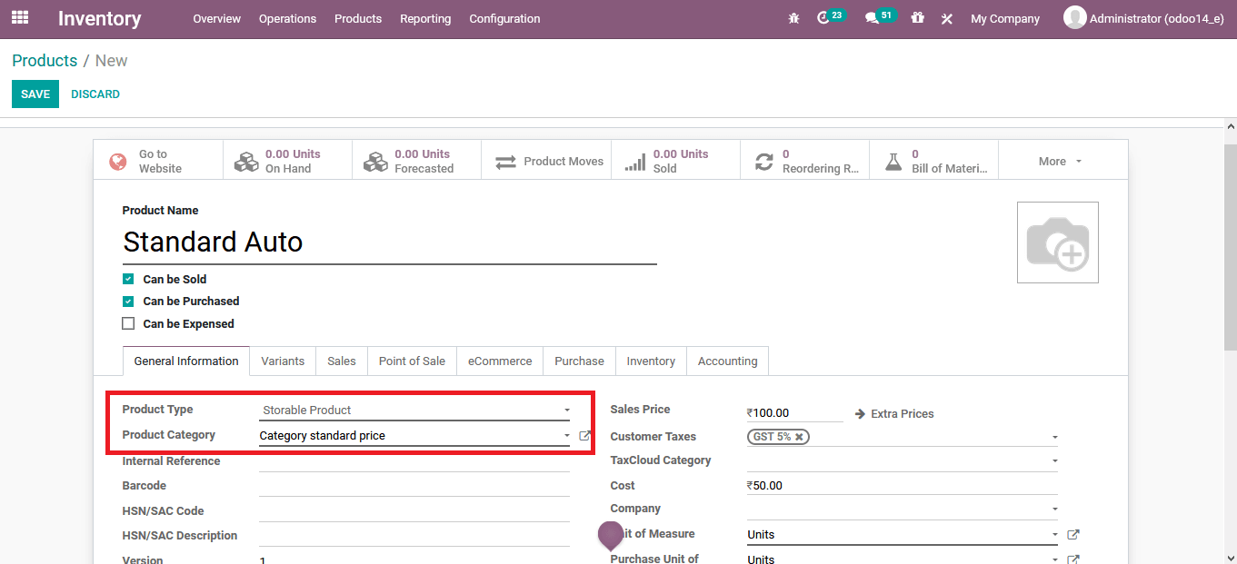Go back via Products breadcrumb link
1237x564 pixels.
[x=45, y=61]
